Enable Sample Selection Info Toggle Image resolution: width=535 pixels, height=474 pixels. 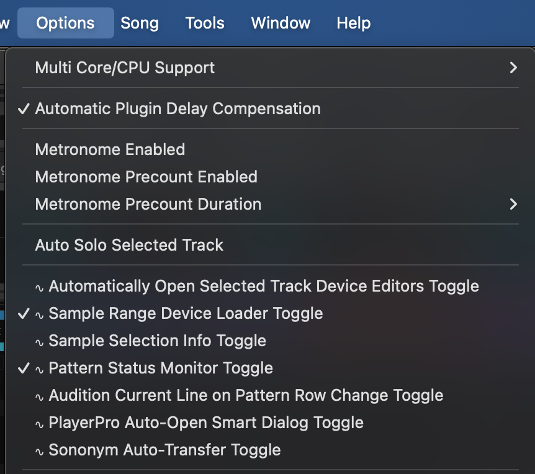[158, 341]
